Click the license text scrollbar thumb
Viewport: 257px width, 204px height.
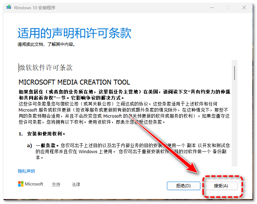point(235,73)
